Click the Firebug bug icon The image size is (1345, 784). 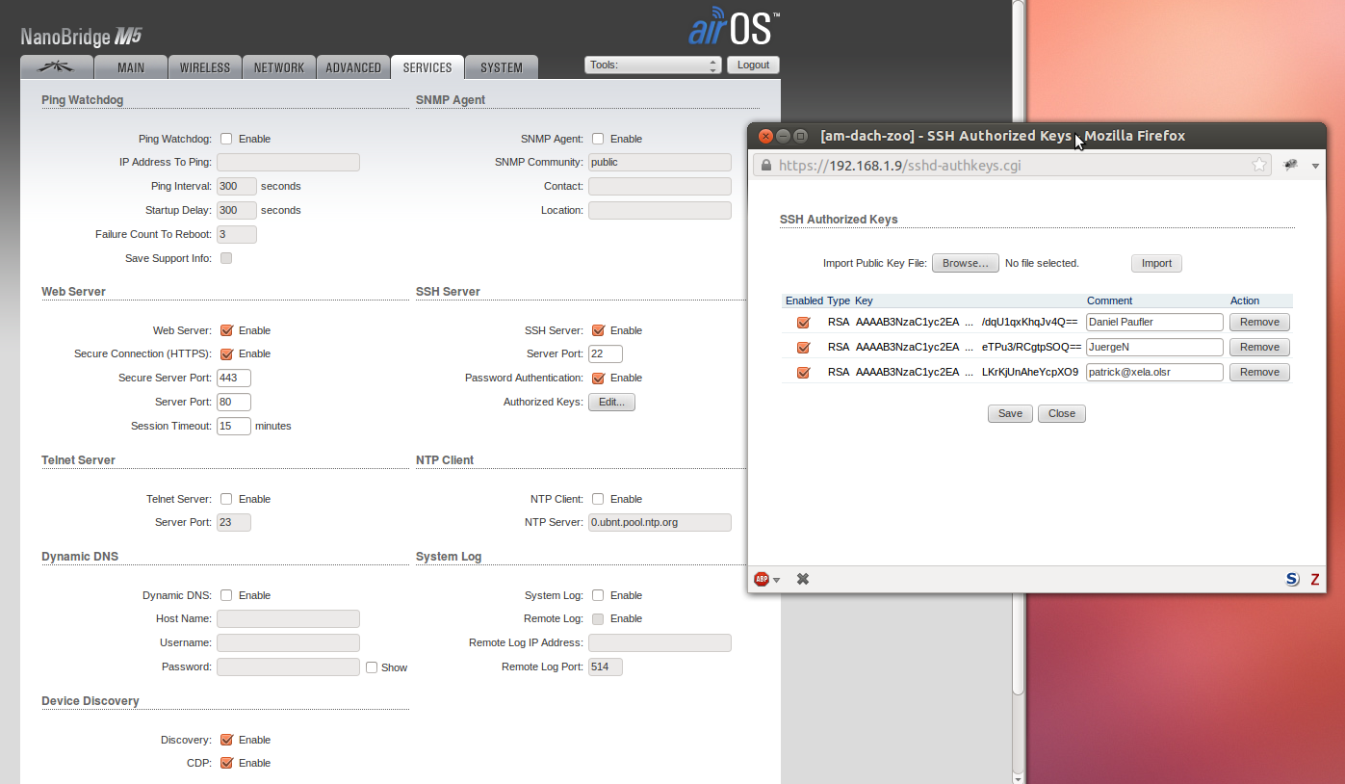1291,165
